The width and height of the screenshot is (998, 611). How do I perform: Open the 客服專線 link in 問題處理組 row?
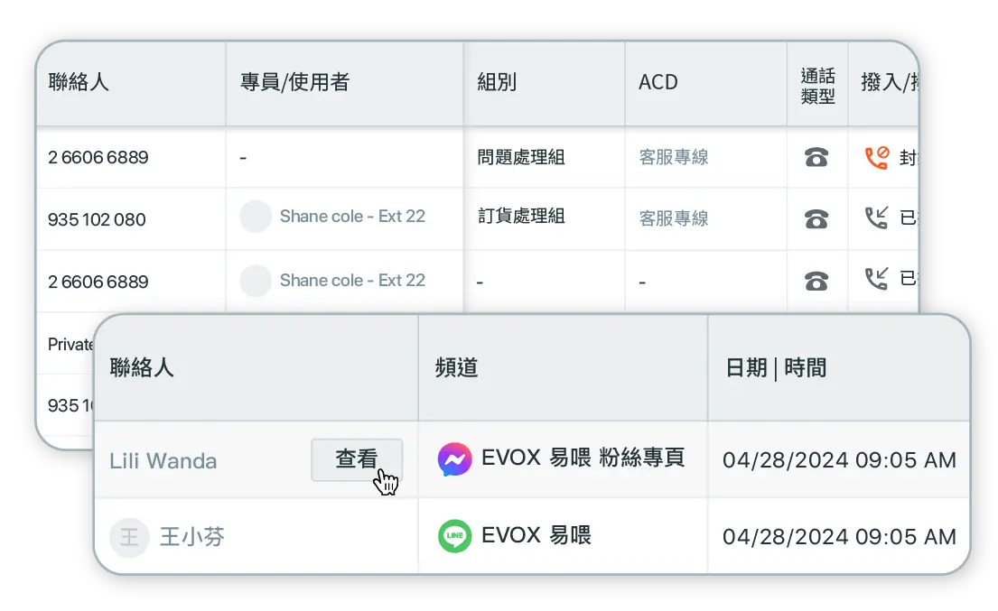click(674, 157)
